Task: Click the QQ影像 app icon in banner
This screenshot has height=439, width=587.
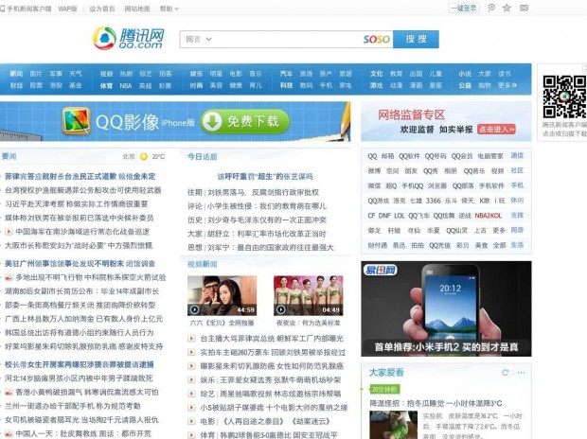Action: point(76,120)
